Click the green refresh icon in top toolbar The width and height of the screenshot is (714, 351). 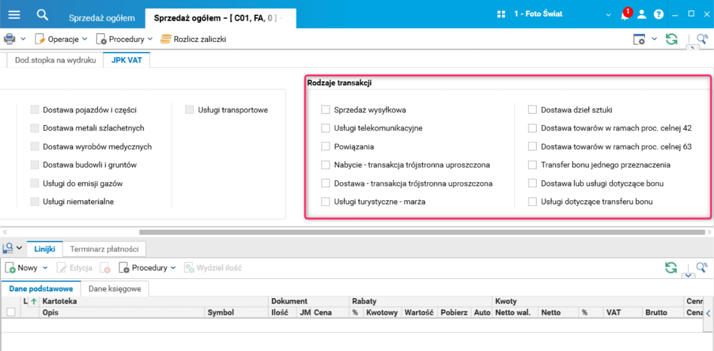click(671, 39)
